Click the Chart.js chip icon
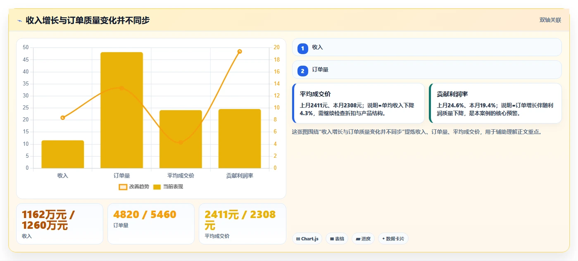The width and height of the screenshot is (578, 261). tap(298, 239)
